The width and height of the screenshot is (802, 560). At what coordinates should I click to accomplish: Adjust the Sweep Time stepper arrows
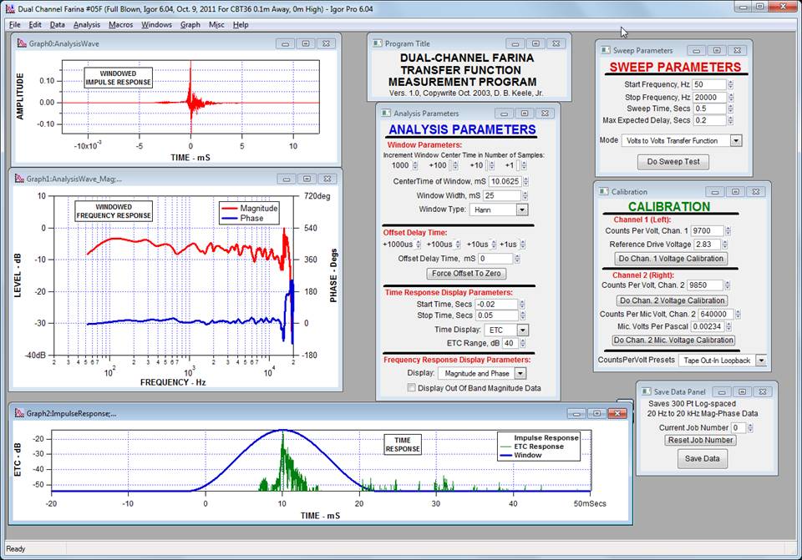click(x=730, y=108)
